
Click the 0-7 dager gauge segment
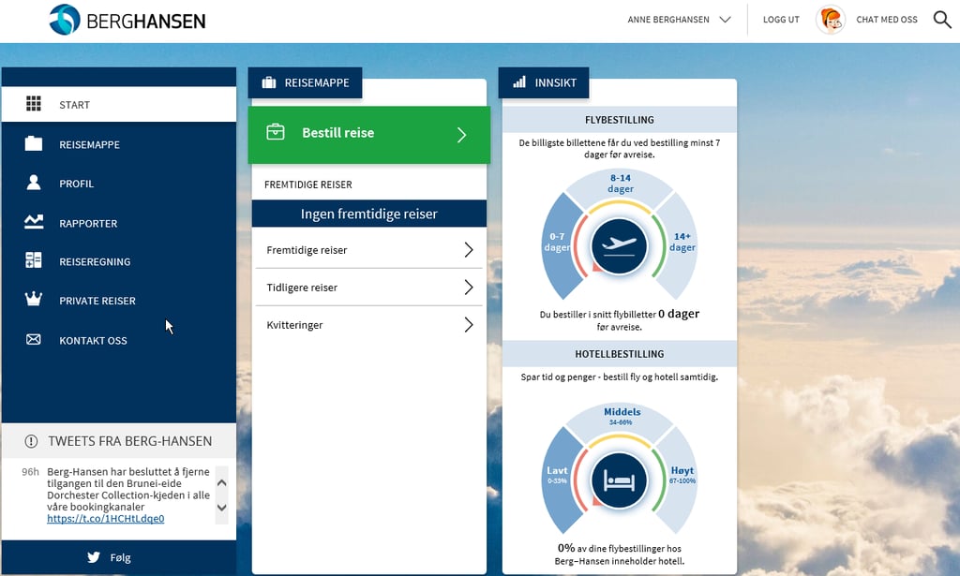point(558,245)
